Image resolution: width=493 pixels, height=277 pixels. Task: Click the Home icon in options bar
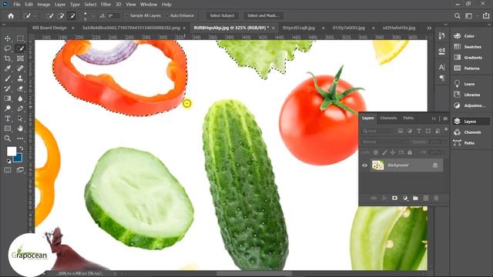(11, 15)
